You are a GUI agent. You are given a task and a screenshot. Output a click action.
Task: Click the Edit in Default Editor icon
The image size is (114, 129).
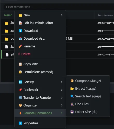click(20, 23)
